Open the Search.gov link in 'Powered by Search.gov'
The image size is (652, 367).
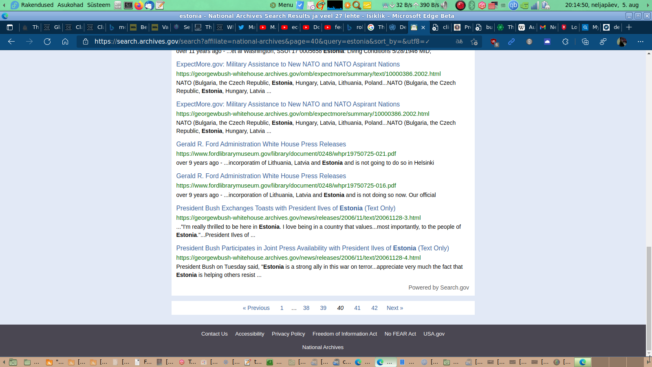454,287
